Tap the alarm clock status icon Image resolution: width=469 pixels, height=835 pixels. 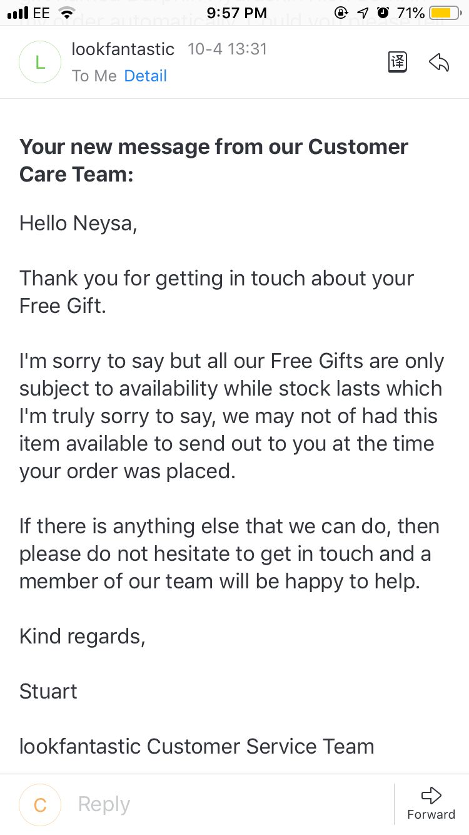pos(383,13)
